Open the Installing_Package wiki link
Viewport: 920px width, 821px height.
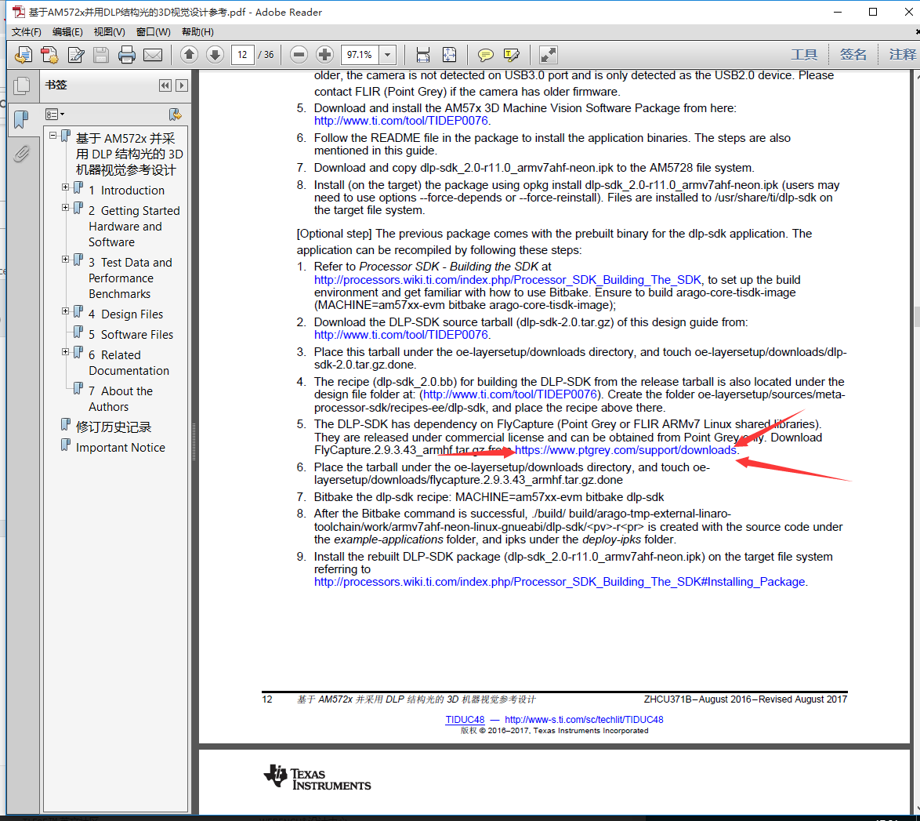560,582
